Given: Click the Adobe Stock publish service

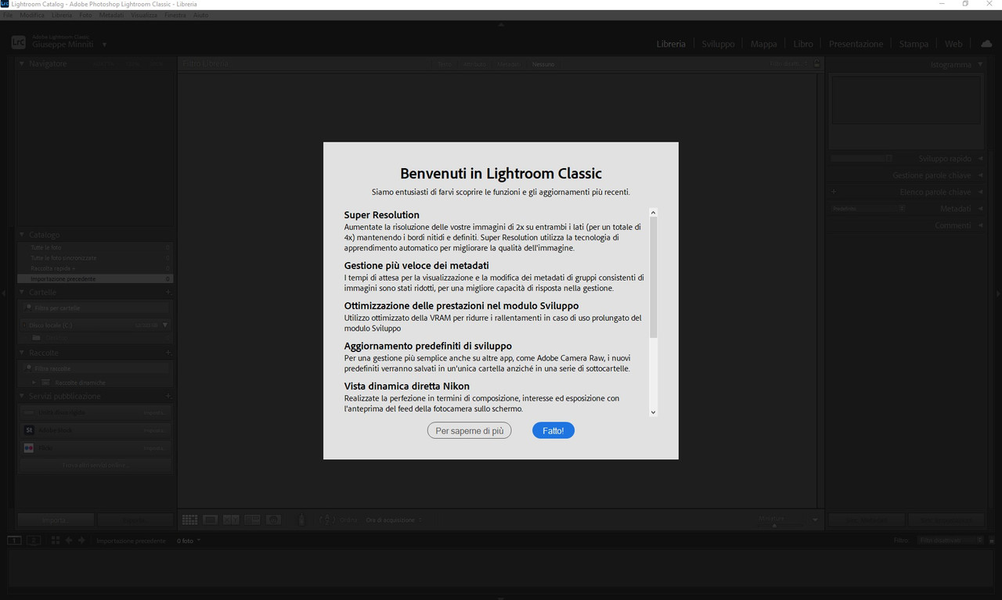Looking at the screenshot, I should coord(95,430).
